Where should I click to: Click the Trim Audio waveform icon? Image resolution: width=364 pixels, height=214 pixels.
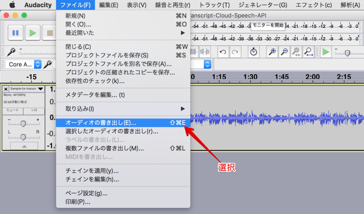[x=194, y=52]
